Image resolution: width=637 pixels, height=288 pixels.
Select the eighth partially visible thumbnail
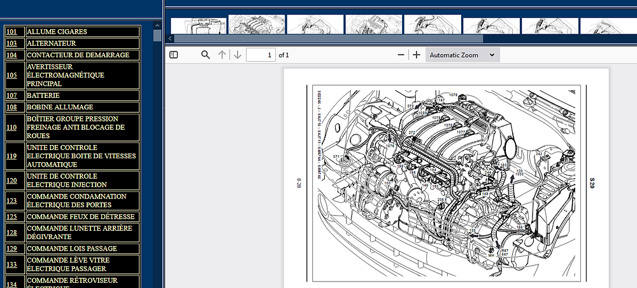click(608, 25)
